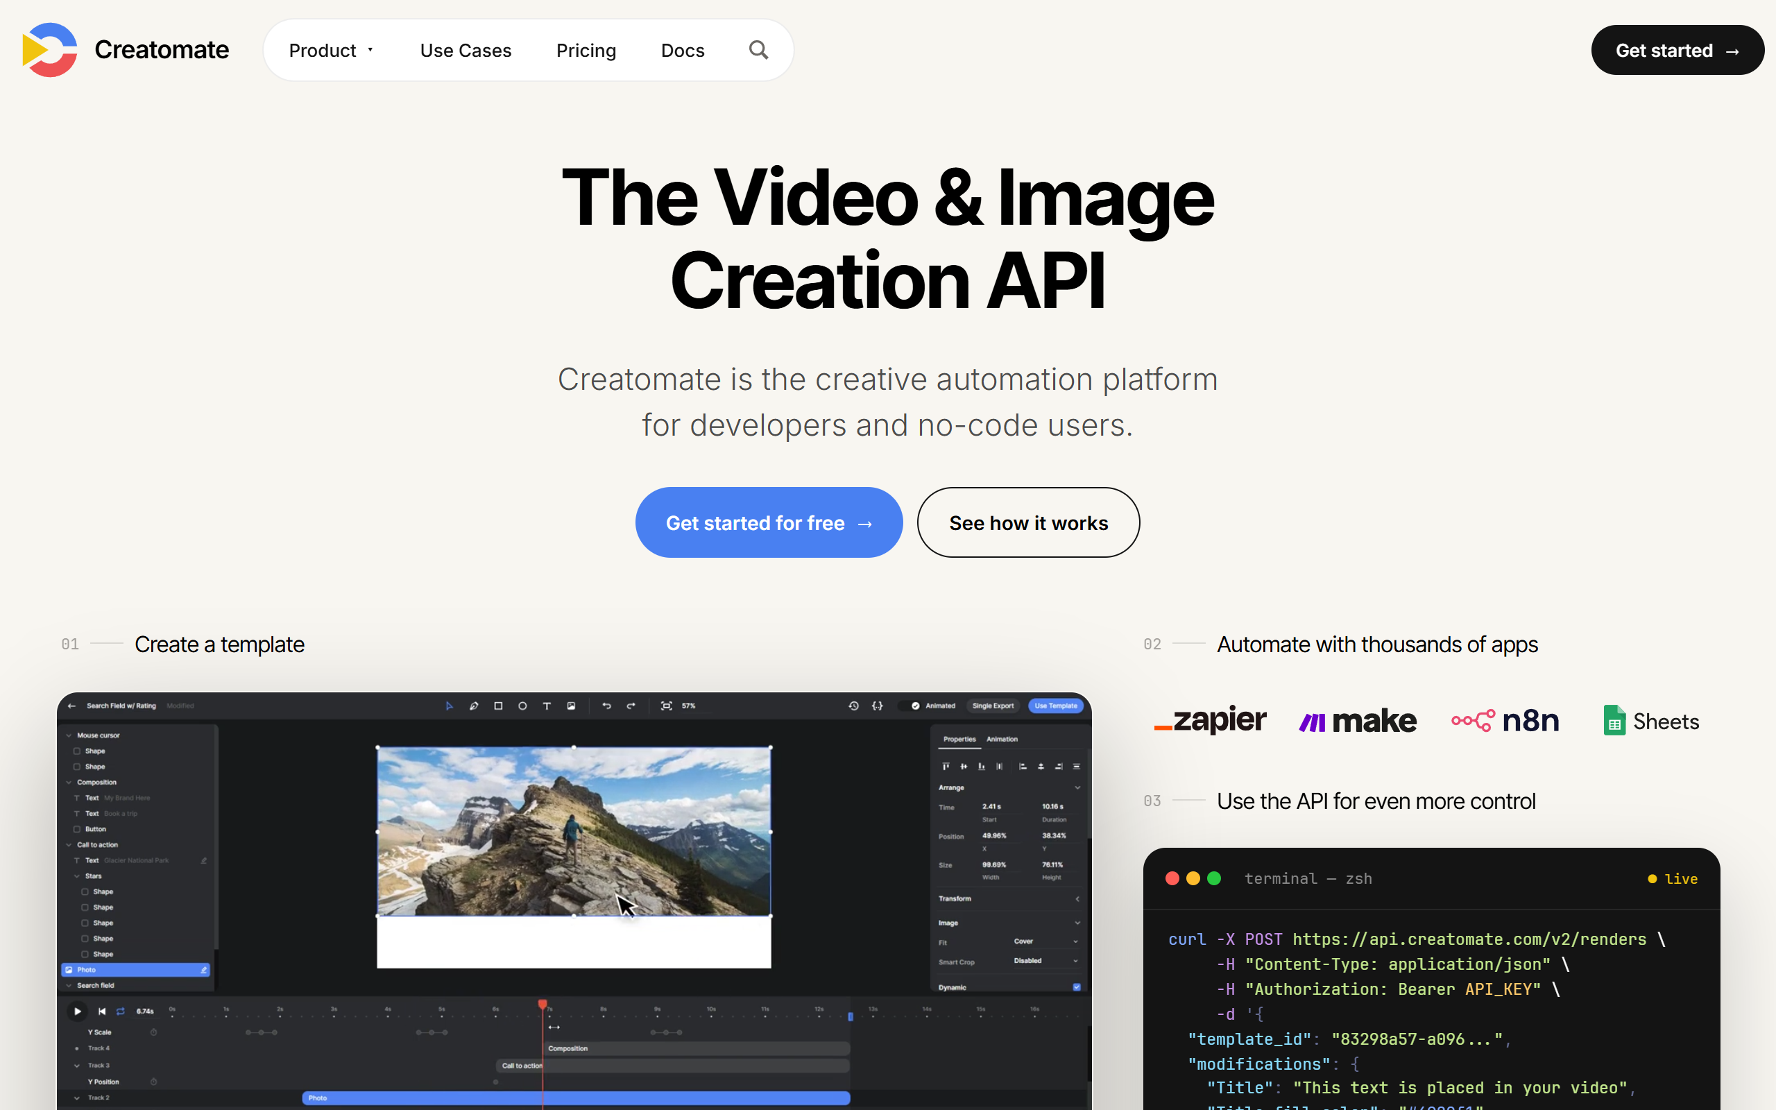Screen dimensions: 1776x1110
Task: Click the align right icon in Properties
Action: pyautogui.click(x=1058, y=767)
